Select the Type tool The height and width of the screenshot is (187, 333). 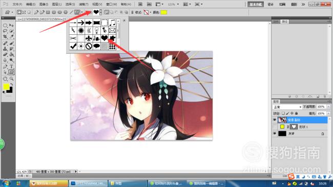point(11,67)
